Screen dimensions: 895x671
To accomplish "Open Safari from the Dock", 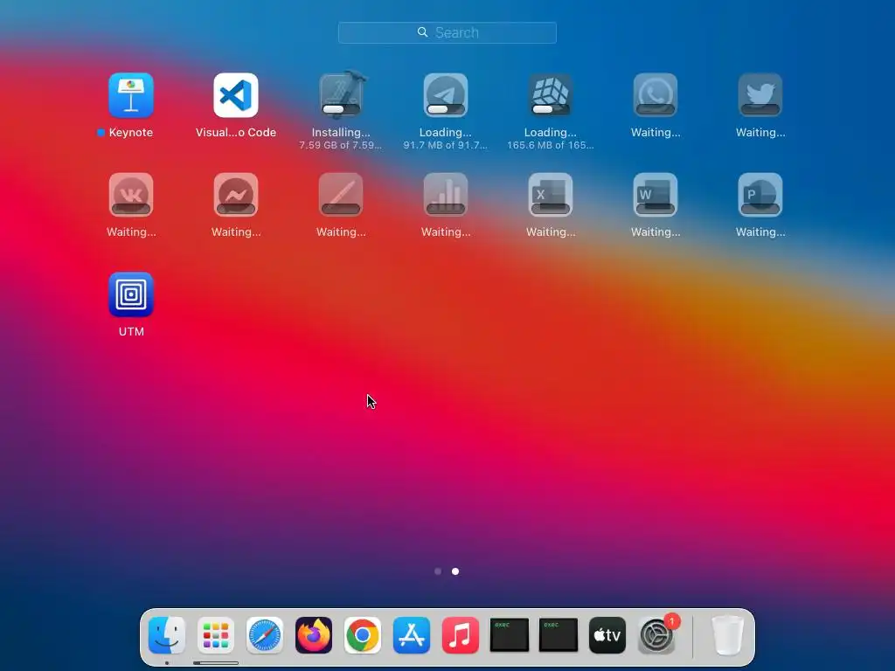I will 265,635.
